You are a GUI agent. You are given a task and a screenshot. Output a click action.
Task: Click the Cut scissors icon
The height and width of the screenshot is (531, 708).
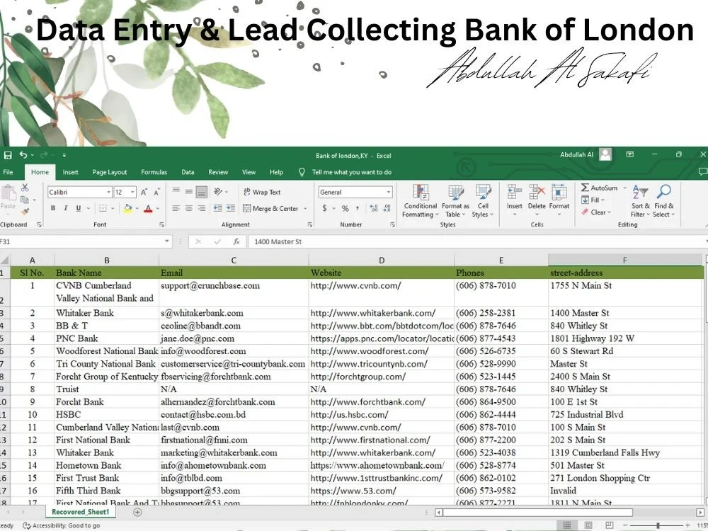[x=25, y=188]
